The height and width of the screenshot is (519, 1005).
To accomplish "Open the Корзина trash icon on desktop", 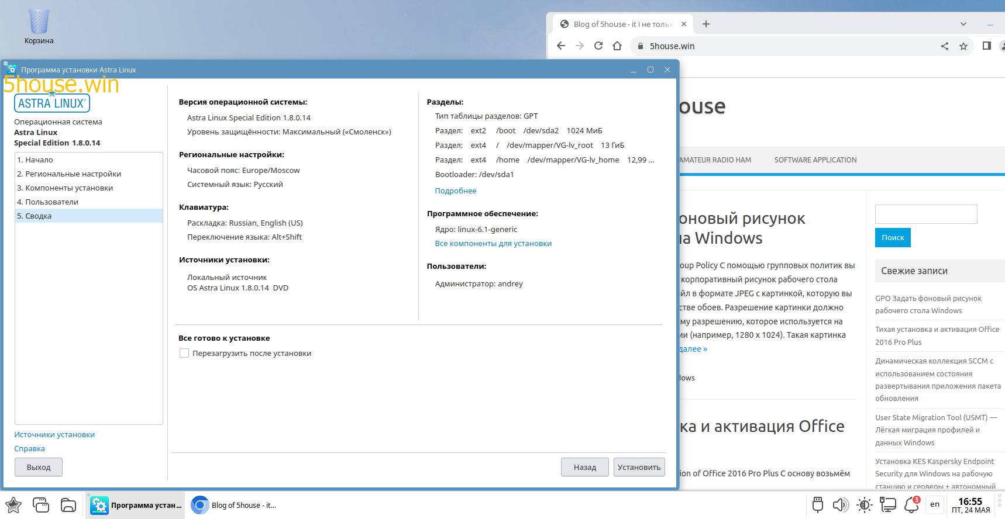I will coord(39,26).
